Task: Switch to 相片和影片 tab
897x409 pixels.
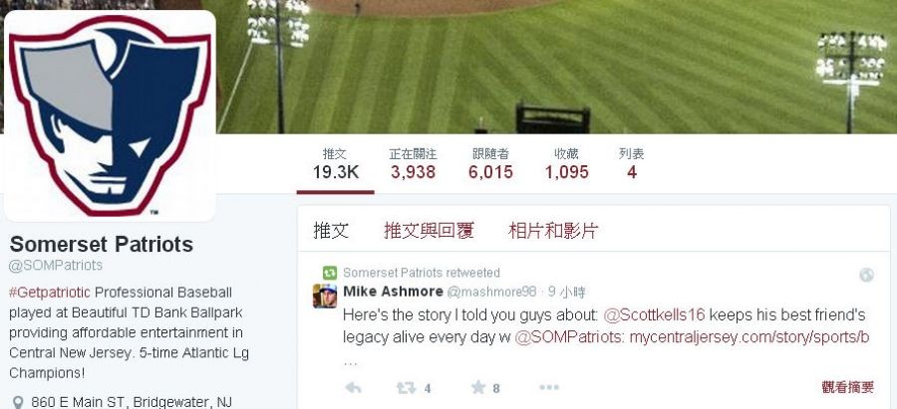Action: (x=553, y=231)
